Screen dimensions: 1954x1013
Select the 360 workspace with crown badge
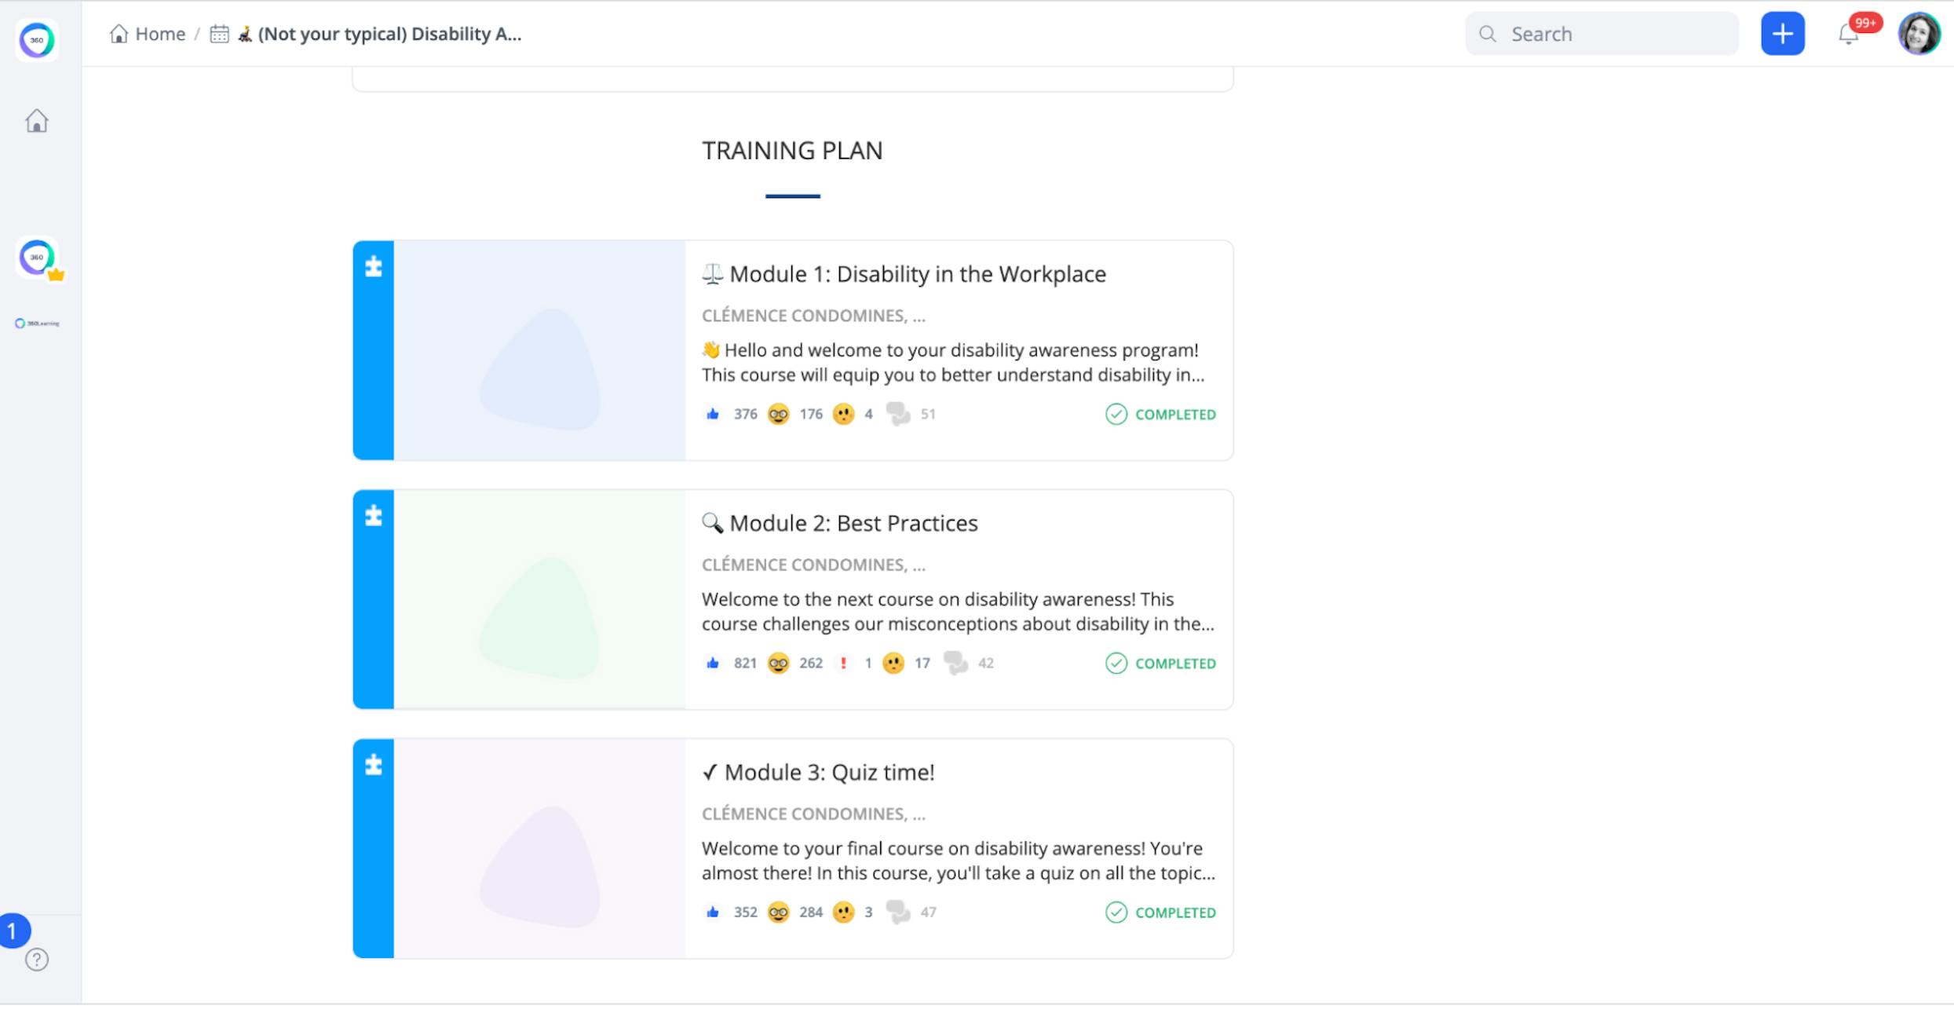37,258
